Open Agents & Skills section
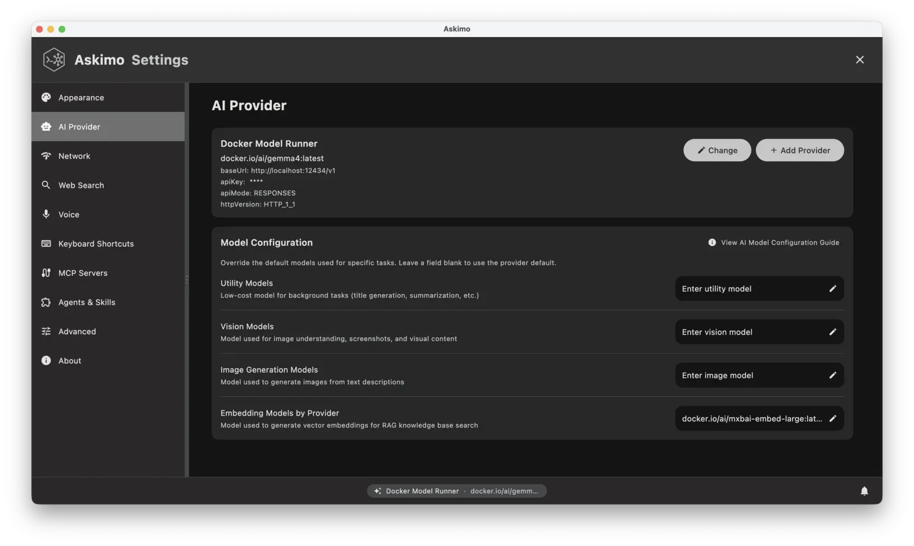The height and width of the screenshot is (546, 914). tap(108, 302)
